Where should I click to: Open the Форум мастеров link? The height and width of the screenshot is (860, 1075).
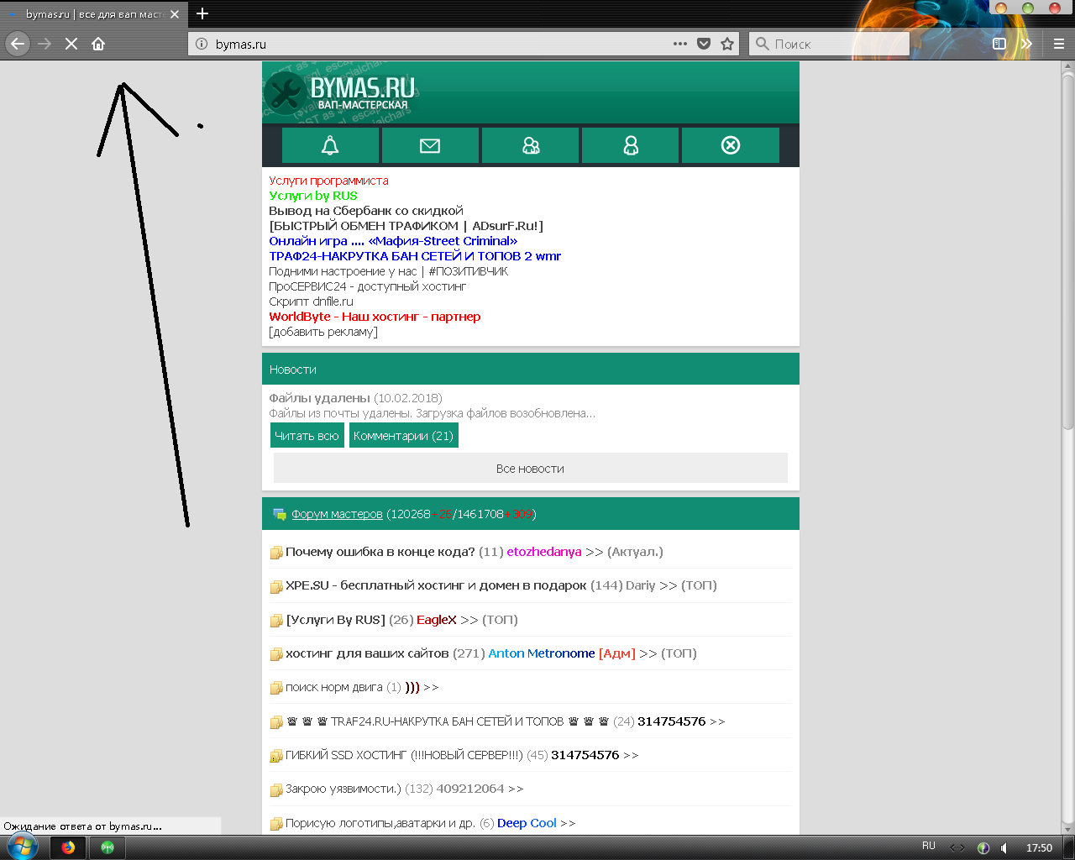tap(337, 514)
